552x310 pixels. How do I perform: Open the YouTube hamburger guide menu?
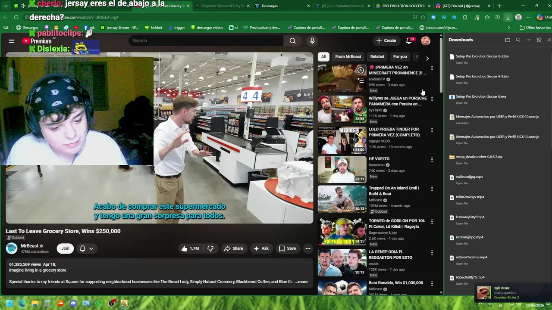click(x=12, y=40)
